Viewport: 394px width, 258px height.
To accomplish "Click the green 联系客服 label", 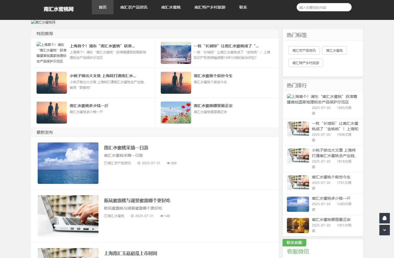I will pos(294,243).
